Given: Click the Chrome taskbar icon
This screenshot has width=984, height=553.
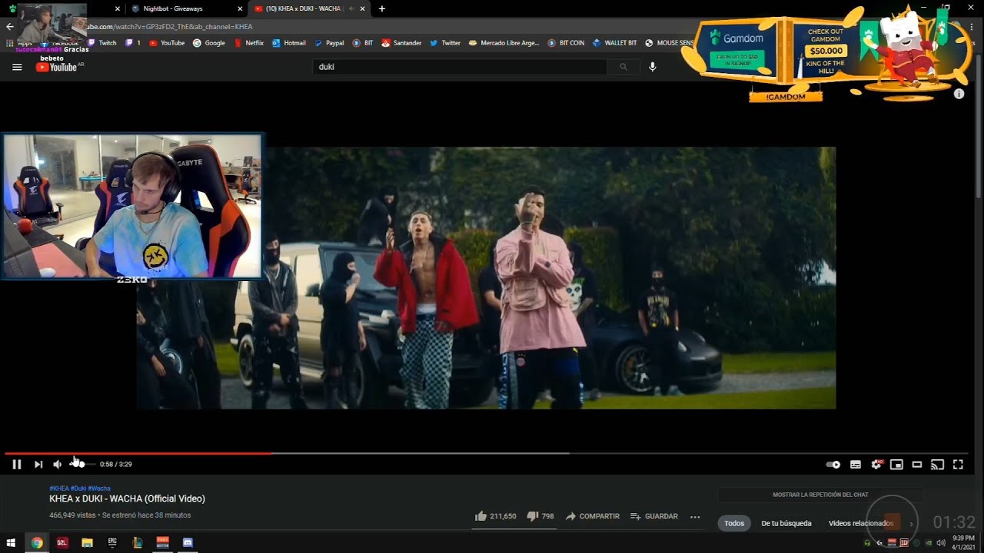Looking at the screenshot, I should 37,542.
